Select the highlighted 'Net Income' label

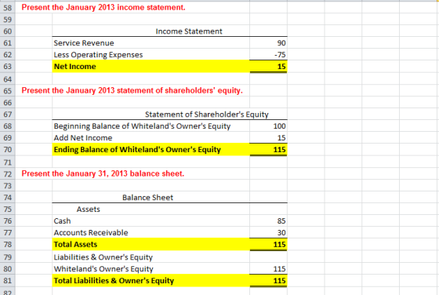(151, 67)
